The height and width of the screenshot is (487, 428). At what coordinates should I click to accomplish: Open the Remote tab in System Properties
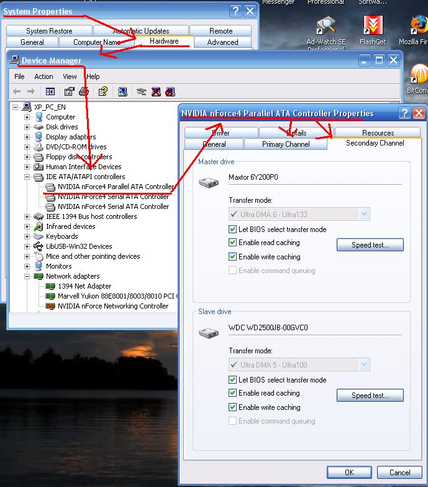click(x=221, y=30)
